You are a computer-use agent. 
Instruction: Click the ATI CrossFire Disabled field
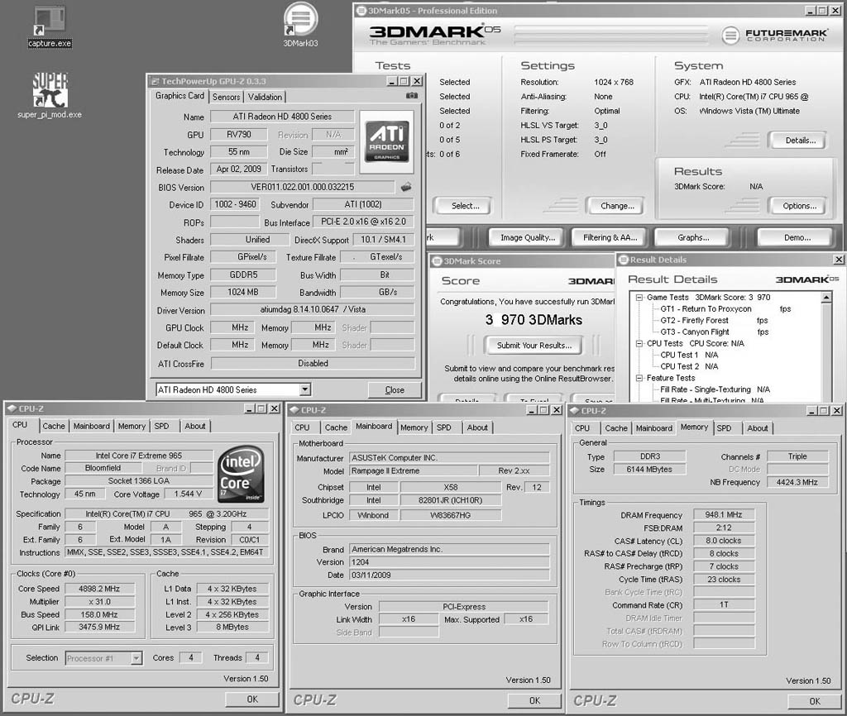coord(313,364)
